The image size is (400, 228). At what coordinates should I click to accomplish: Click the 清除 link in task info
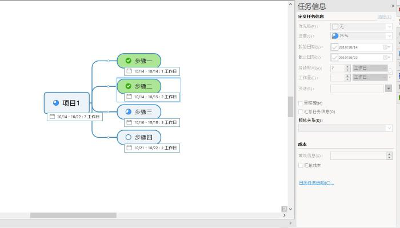tap(385, 17)
